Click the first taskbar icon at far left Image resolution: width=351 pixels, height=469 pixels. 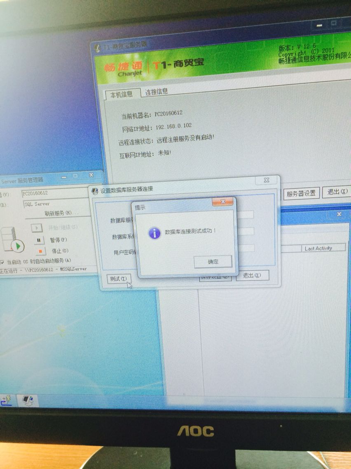click(5, 400)
